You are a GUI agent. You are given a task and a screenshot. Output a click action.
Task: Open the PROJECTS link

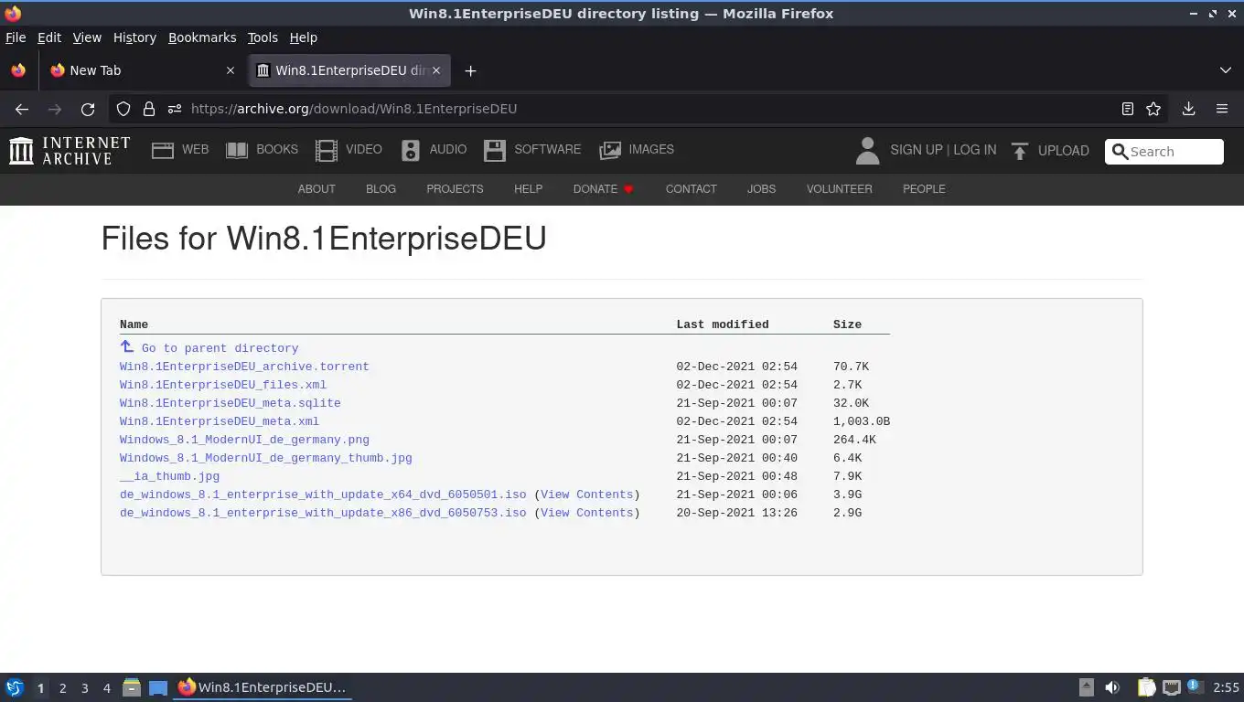click(x=455, y=189)
